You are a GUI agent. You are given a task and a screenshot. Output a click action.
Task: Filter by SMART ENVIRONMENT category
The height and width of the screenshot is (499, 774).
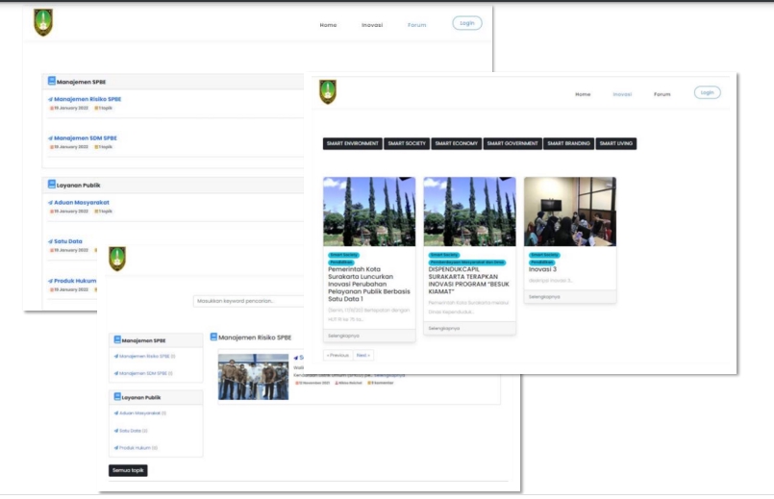pos(353,143)
